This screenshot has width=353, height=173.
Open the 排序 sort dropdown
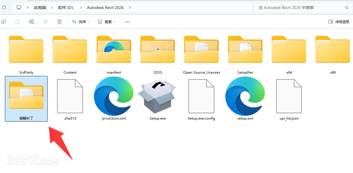81,22
